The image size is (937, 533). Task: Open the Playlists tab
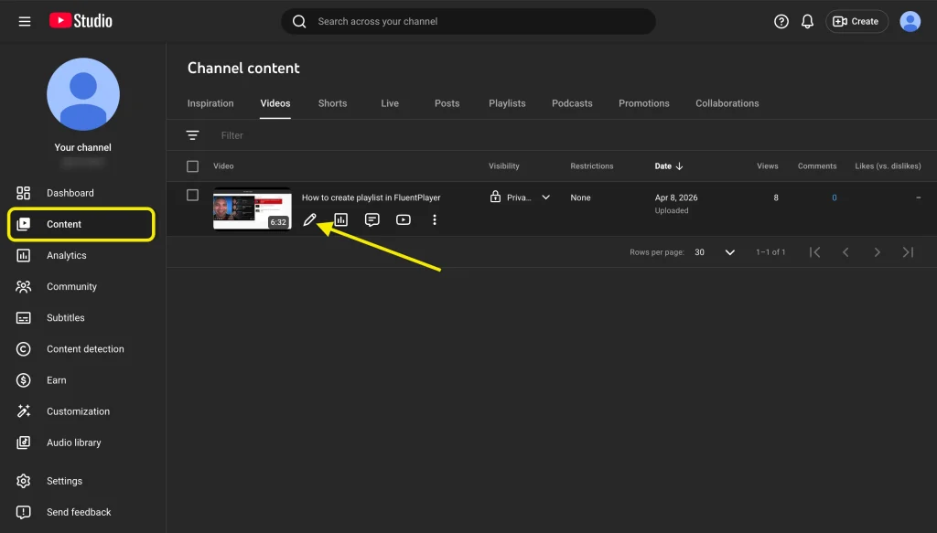coord(507,103)
